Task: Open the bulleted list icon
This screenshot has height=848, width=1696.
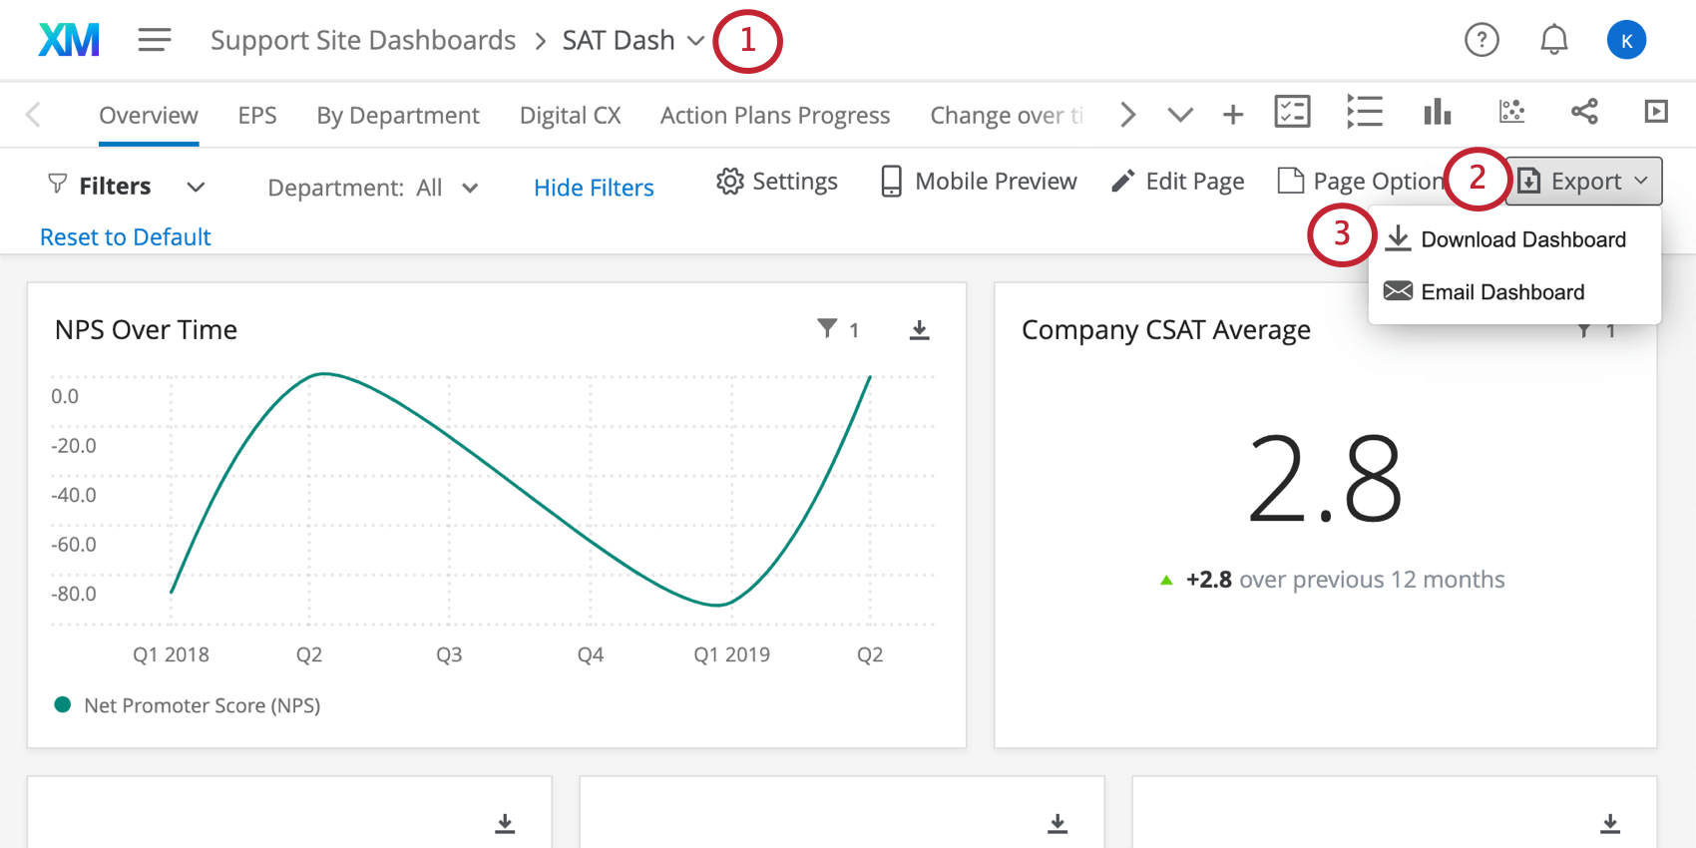Action: 1364,111
